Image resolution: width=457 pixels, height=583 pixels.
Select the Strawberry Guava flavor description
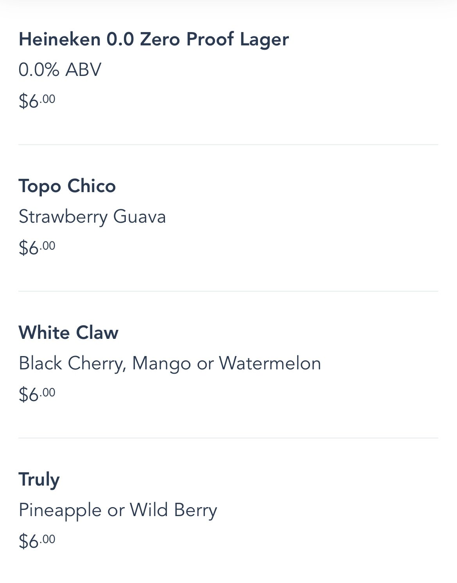click(92, 217)
